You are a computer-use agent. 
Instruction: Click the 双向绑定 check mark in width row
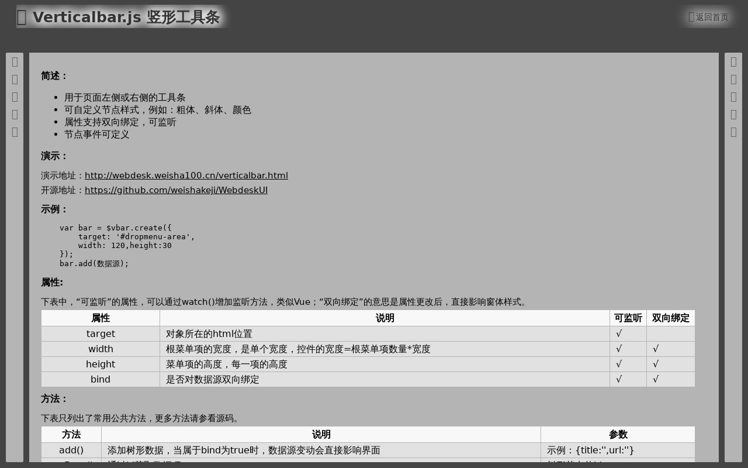click(x=656, y=349)
